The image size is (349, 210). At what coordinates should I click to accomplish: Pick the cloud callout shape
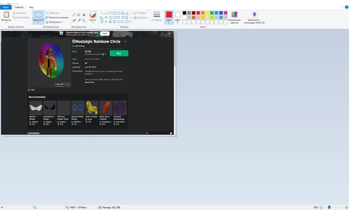(x=127, y=22)
